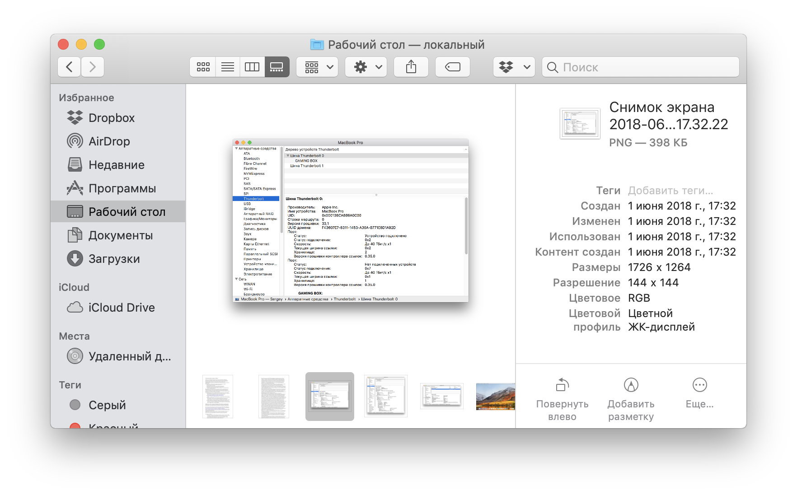Open Удаленный диск in the sidebar

(118, 356)
